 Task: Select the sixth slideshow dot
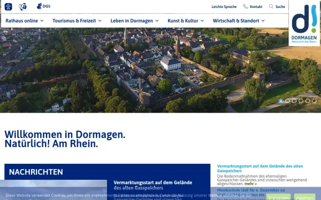(314, 101)
